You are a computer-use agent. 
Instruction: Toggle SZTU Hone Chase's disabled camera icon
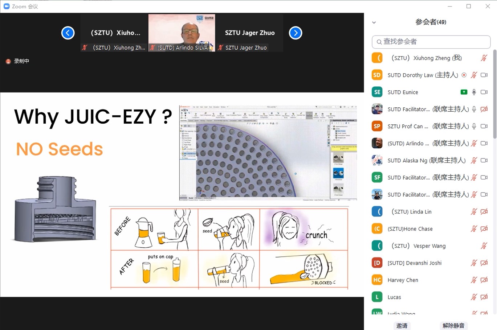tap(484, 229)
